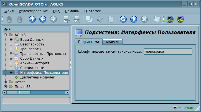Image resolution: width=201 pixels, height=112 pixels.
Task: Collapse the AGLKS root node
Action: 6,35
